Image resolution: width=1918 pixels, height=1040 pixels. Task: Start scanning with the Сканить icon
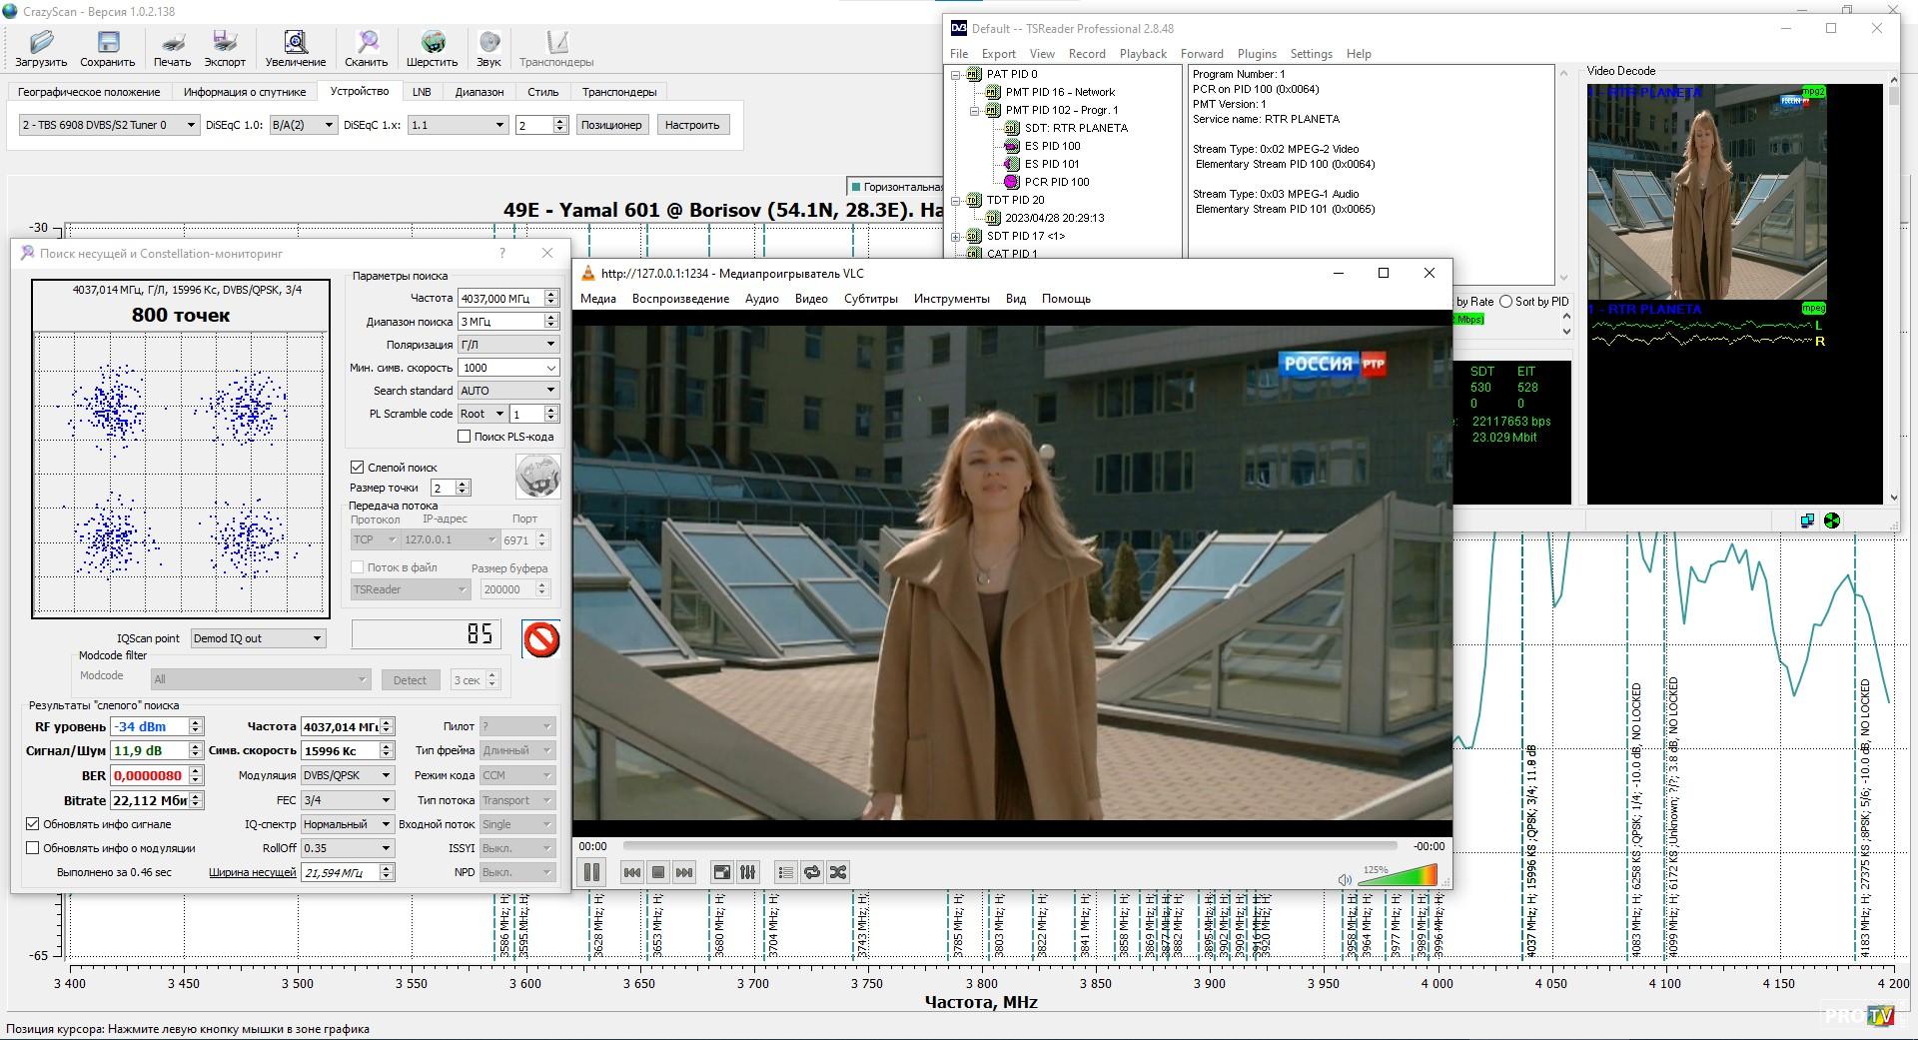(367, 42)
